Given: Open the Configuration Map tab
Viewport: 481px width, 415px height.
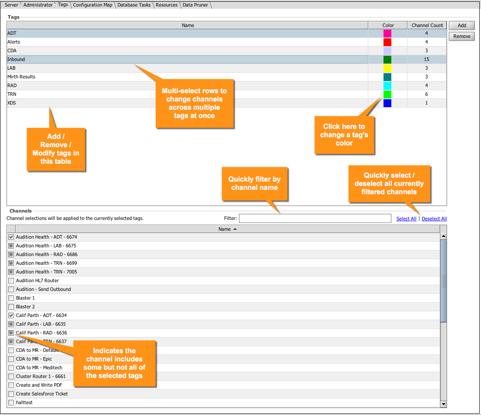Looking at the screenshot, I should click(93, 5).
